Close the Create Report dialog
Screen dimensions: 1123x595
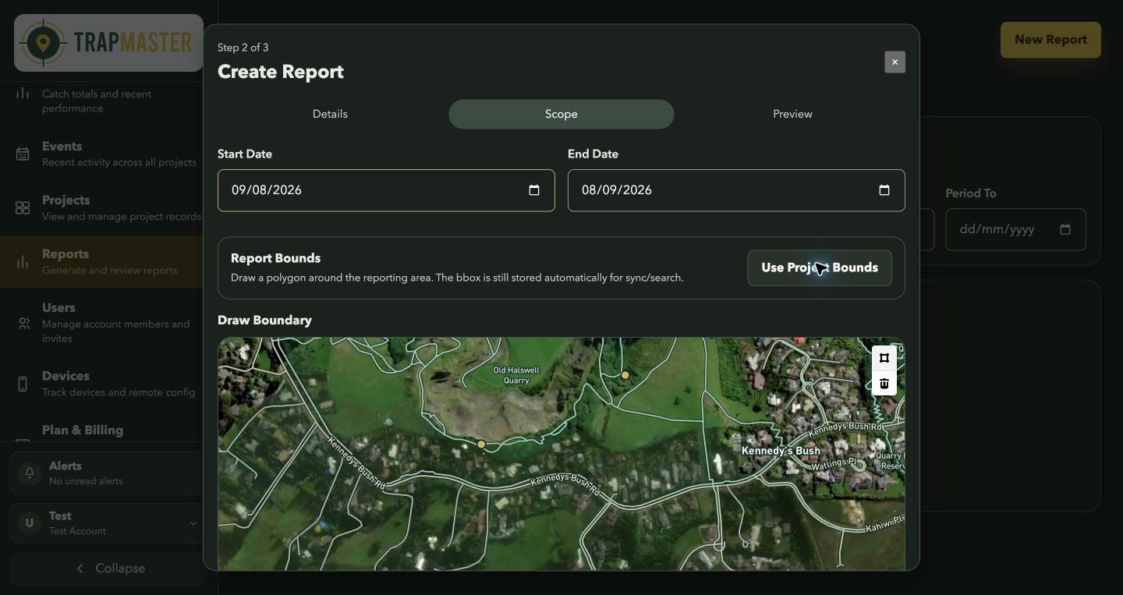click(x=895, y=62)
